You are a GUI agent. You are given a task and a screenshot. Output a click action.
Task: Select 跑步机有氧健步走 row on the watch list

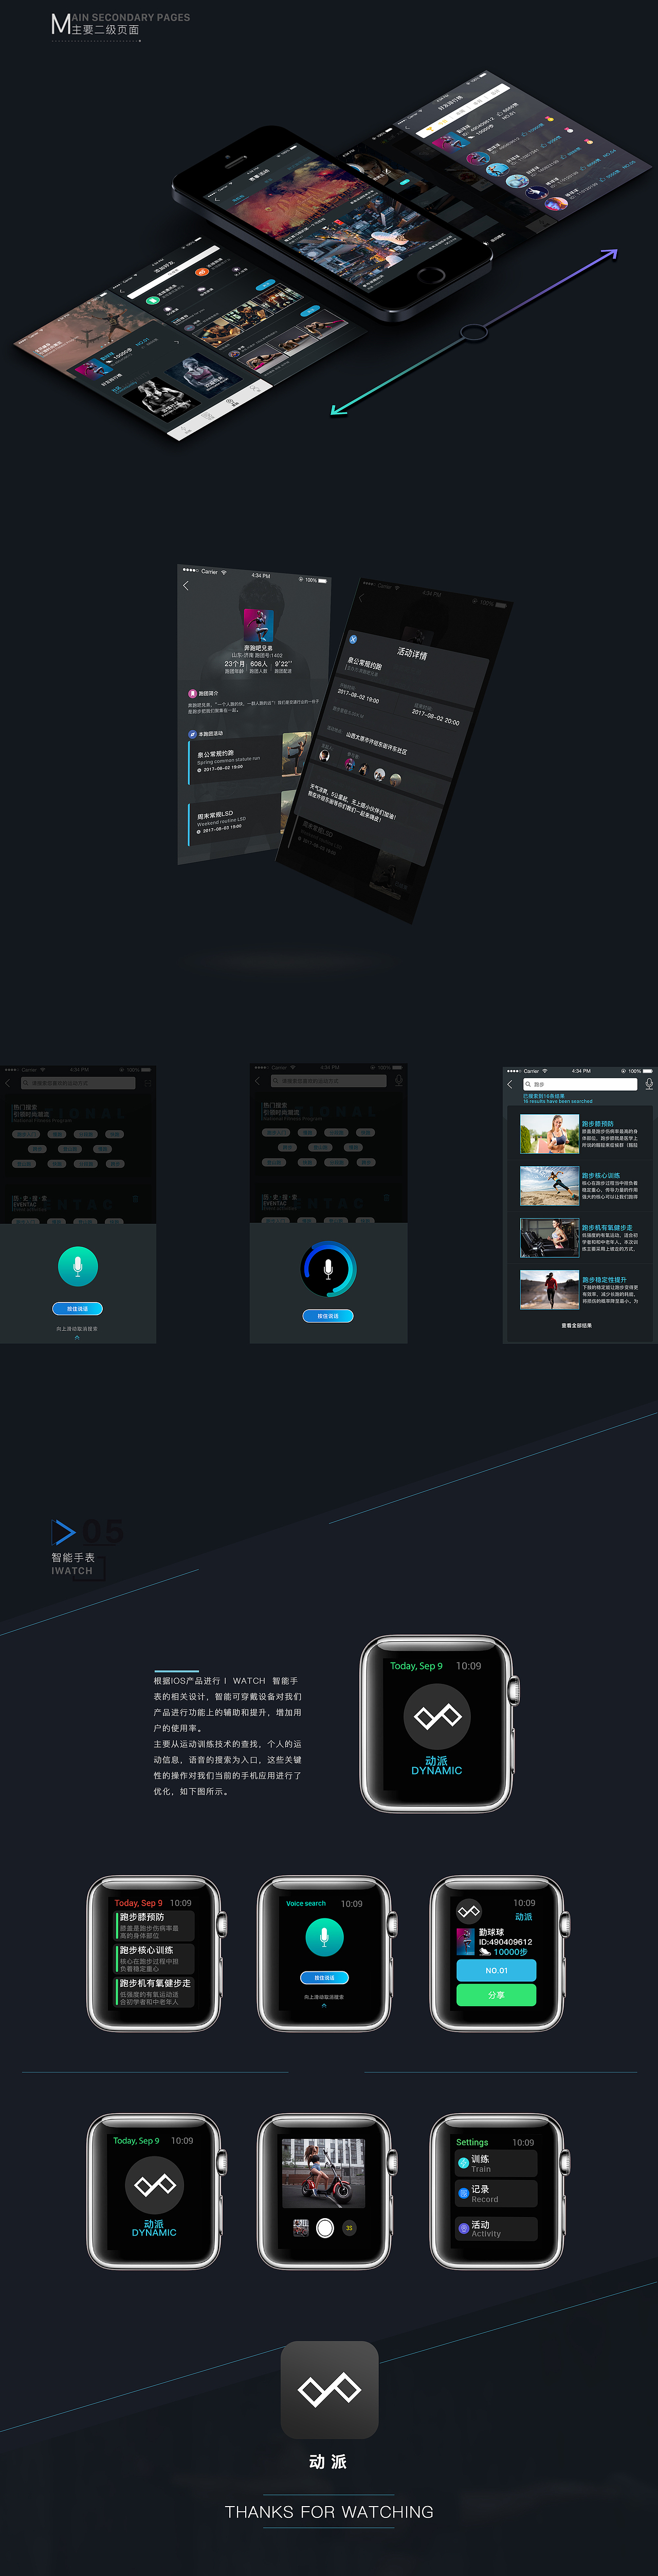[x=155, y=1991]
